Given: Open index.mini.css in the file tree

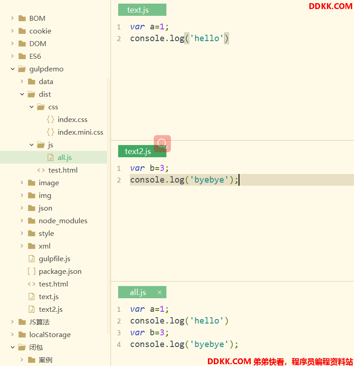Looking at the screenshot, I should 80,132.
